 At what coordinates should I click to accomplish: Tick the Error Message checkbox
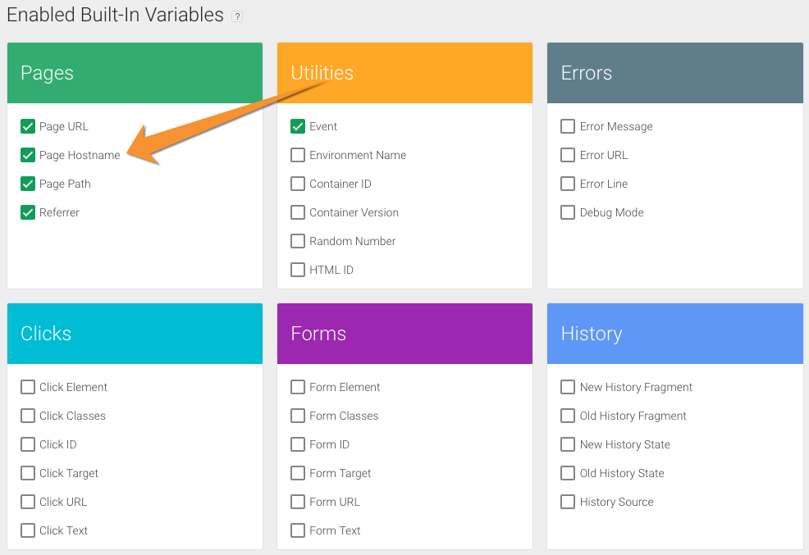(x=568, y=126)
